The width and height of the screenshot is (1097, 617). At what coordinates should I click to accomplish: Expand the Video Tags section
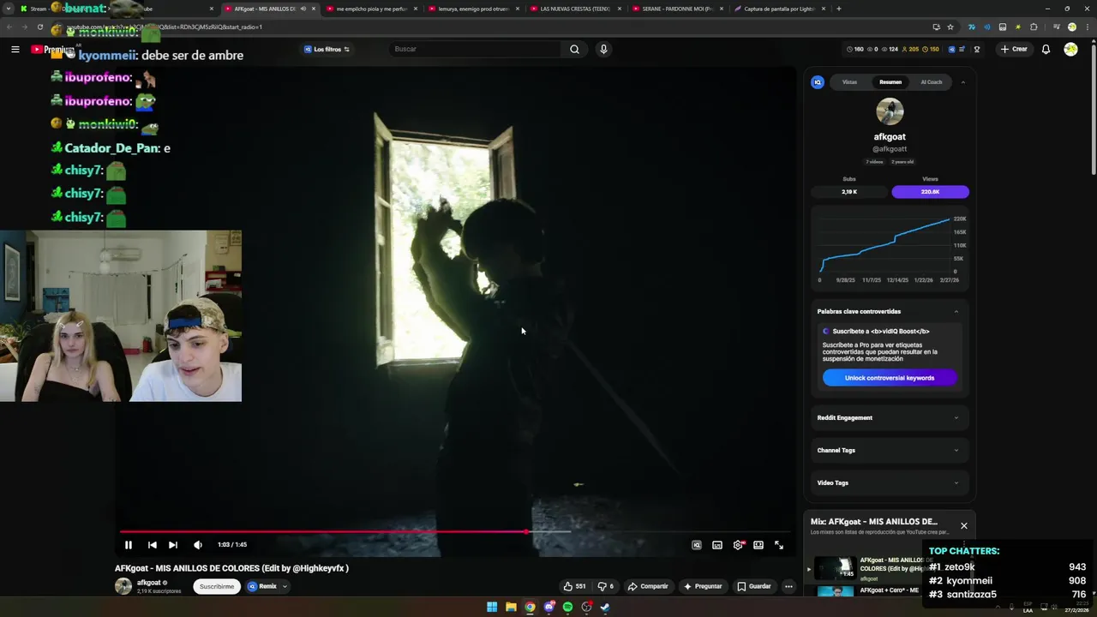(890, 483)
